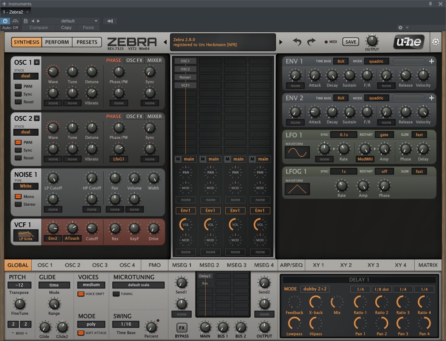
Task: Add ENV 1 plus icon
Action: point(431,61)
